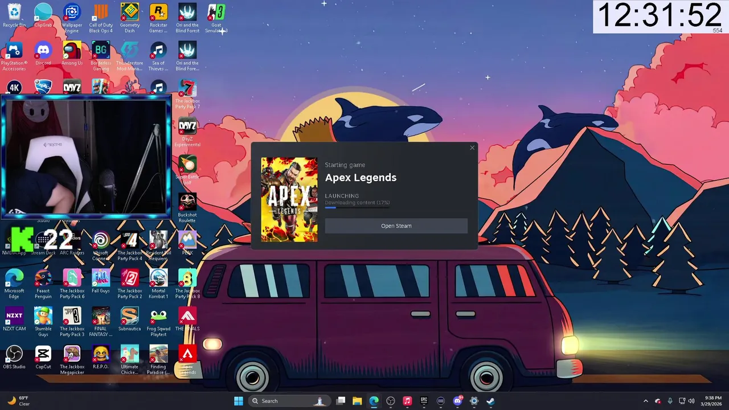This screenshot has width=729, height=410.
Task: Switch to Edge on the taskbar
Action: pos(374,401)
